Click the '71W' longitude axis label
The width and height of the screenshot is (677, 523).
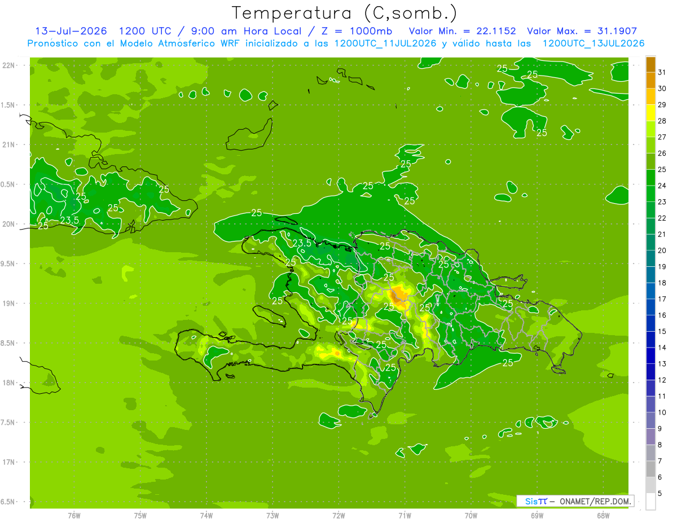405,516
